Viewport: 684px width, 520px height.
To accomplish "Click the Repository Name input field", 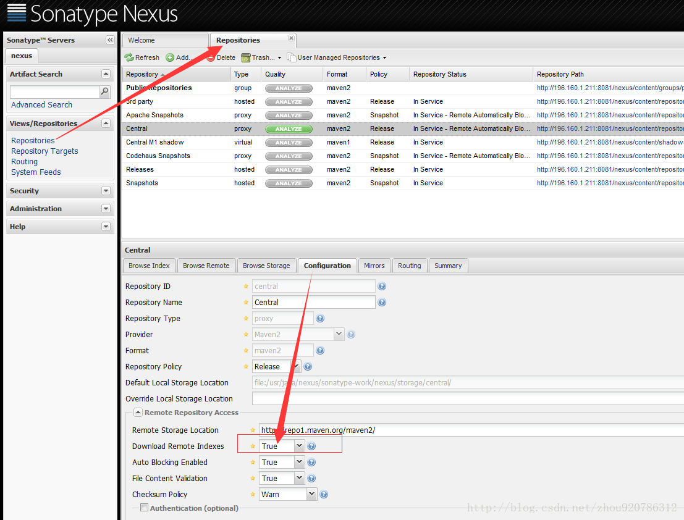I will coord(314,302).
